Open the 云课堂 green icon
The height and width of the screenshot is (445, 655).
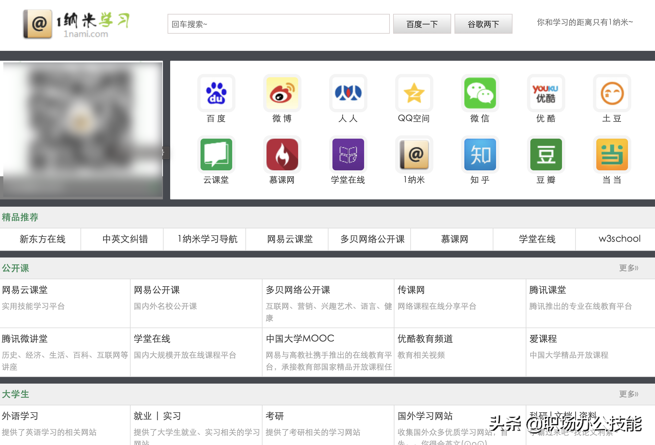coord(216,154)
